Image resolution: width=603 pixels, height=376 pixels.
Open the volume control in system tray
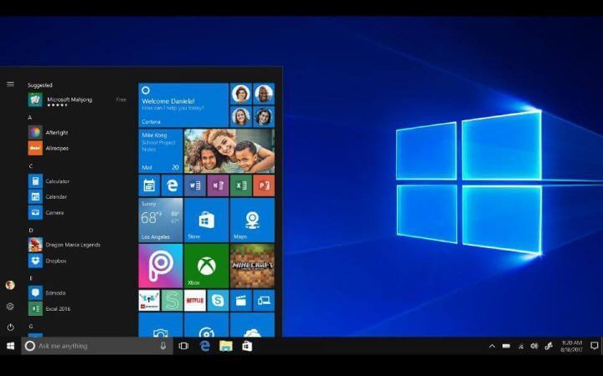533,346
